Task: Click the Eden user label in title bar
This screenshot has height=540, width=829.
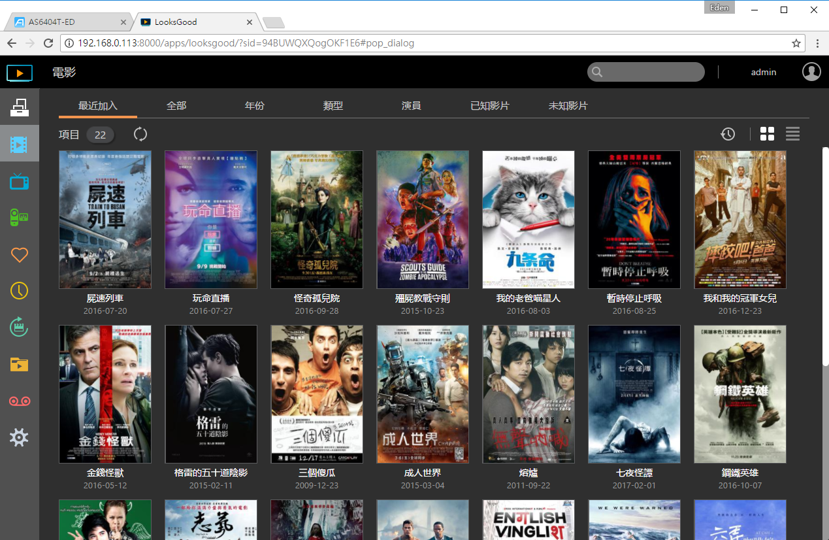Action: click(x=719, y=8)
